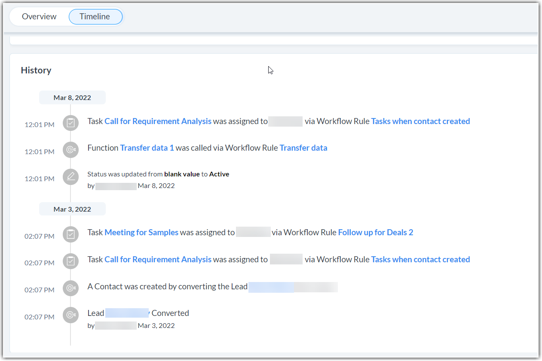This screenshot has height=361, width=542.
Task: Open Call for Requirement Analysis link under Mar 3
Action: click(x=158, y=260)
